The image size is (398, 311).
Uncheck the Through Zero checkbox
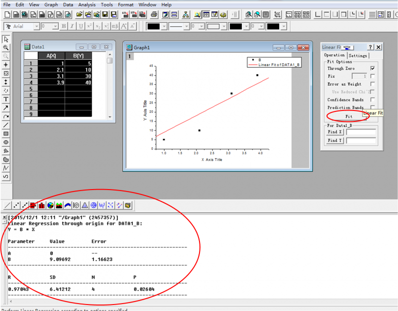click(x=372, y=68)
